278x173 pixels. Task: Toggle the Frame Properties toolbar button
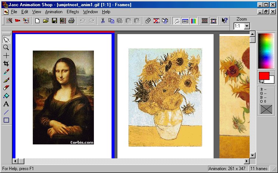[185, 21]
